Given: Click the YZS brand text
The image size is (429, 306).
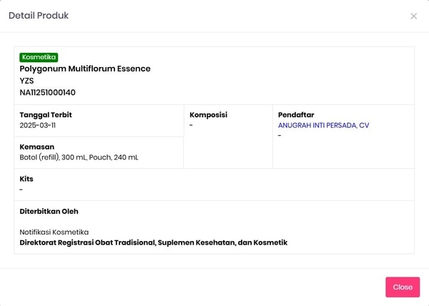Looking at the screenshot, I should tap(28, 81).
